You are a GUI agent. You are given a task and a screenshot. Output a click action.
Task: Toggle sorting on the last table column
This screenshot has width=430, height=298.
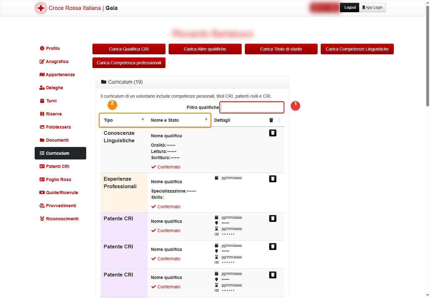279,120
